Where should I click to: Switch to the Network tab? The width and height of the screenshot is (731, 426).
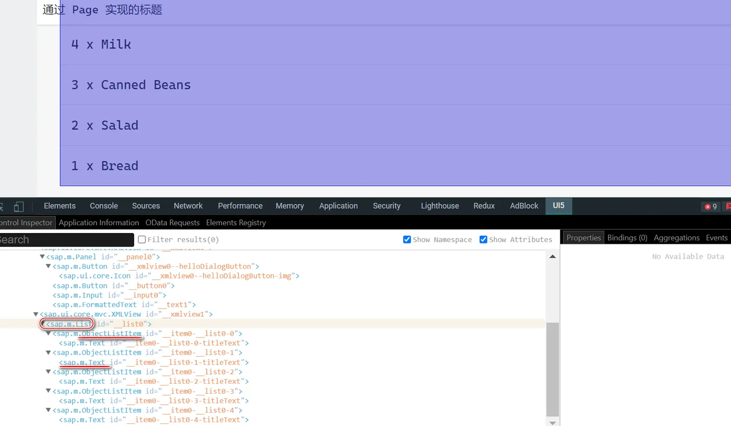[188, 206]
